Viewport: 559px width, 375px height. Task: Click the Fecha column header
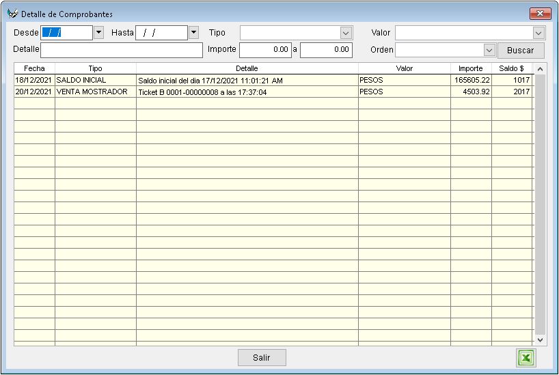click(x=34, y=69)
